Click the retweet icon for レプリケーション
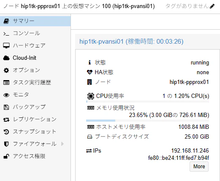The height and width of the screenshot is (181, 220). click(6, 120)
